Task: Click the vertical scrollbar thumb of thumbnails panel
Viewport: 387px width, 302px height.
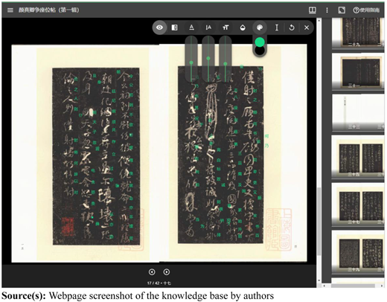Action: 319,221
